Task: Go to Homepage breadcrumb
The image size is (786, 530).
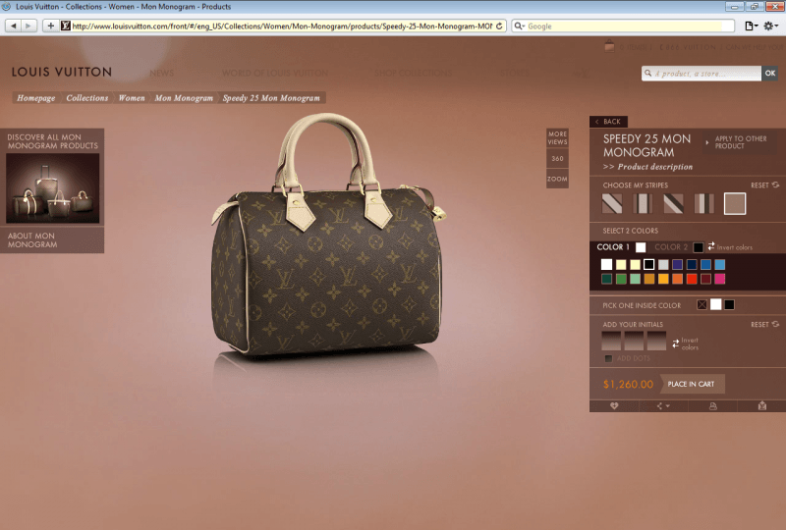Action: click(36, 98)
